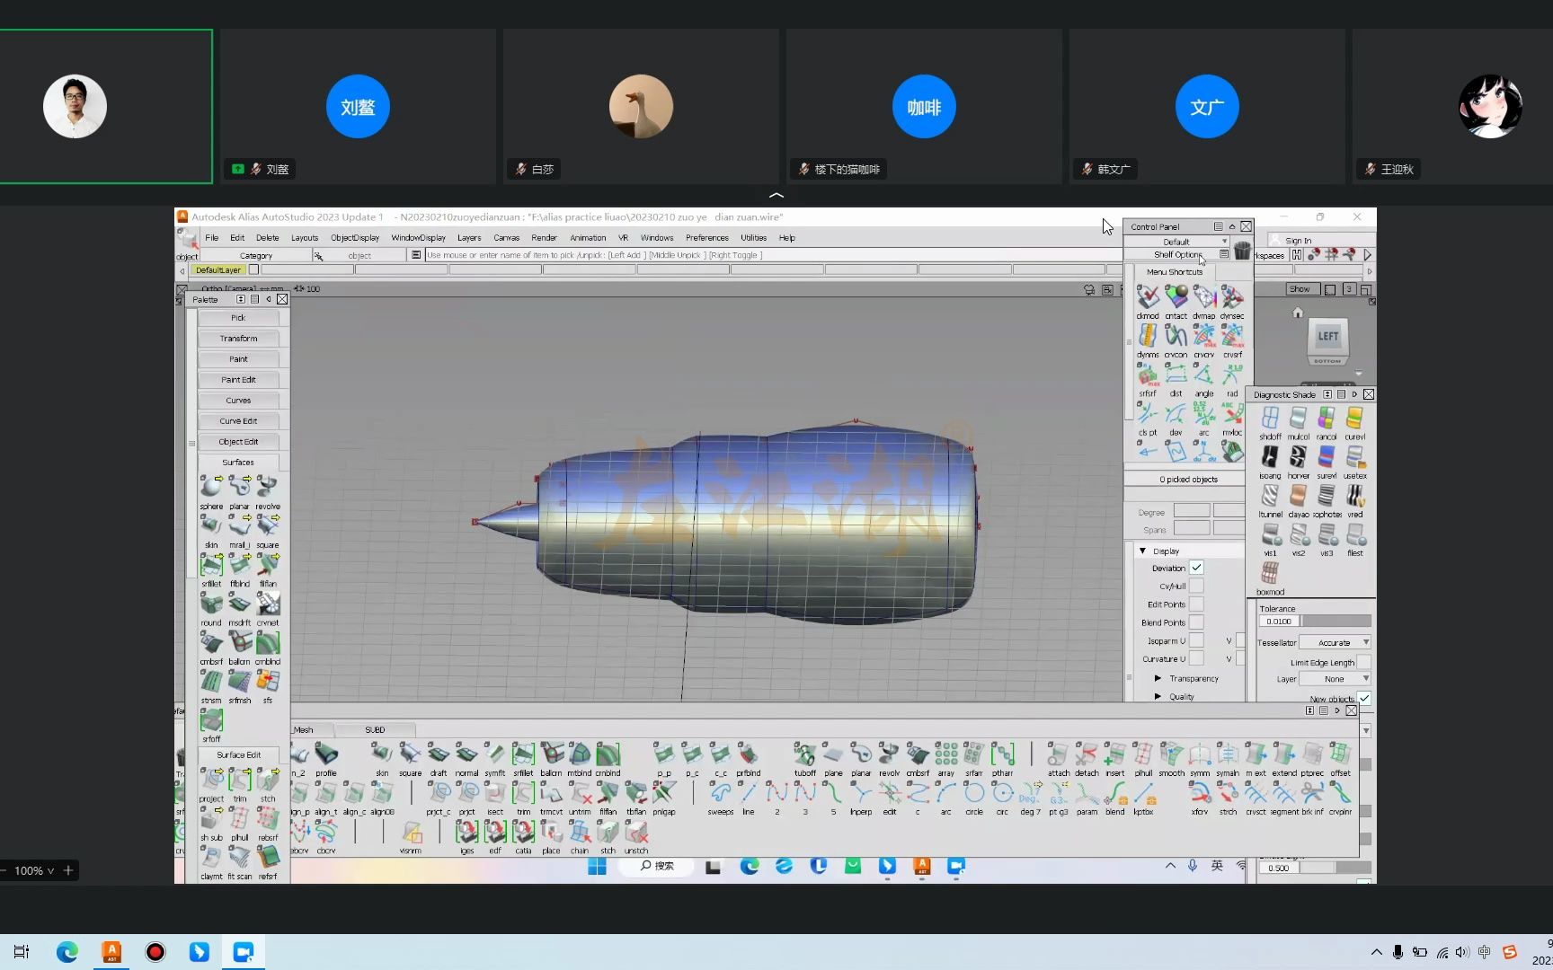Activate the detach tool on shelf

(x=1087, y=755)
